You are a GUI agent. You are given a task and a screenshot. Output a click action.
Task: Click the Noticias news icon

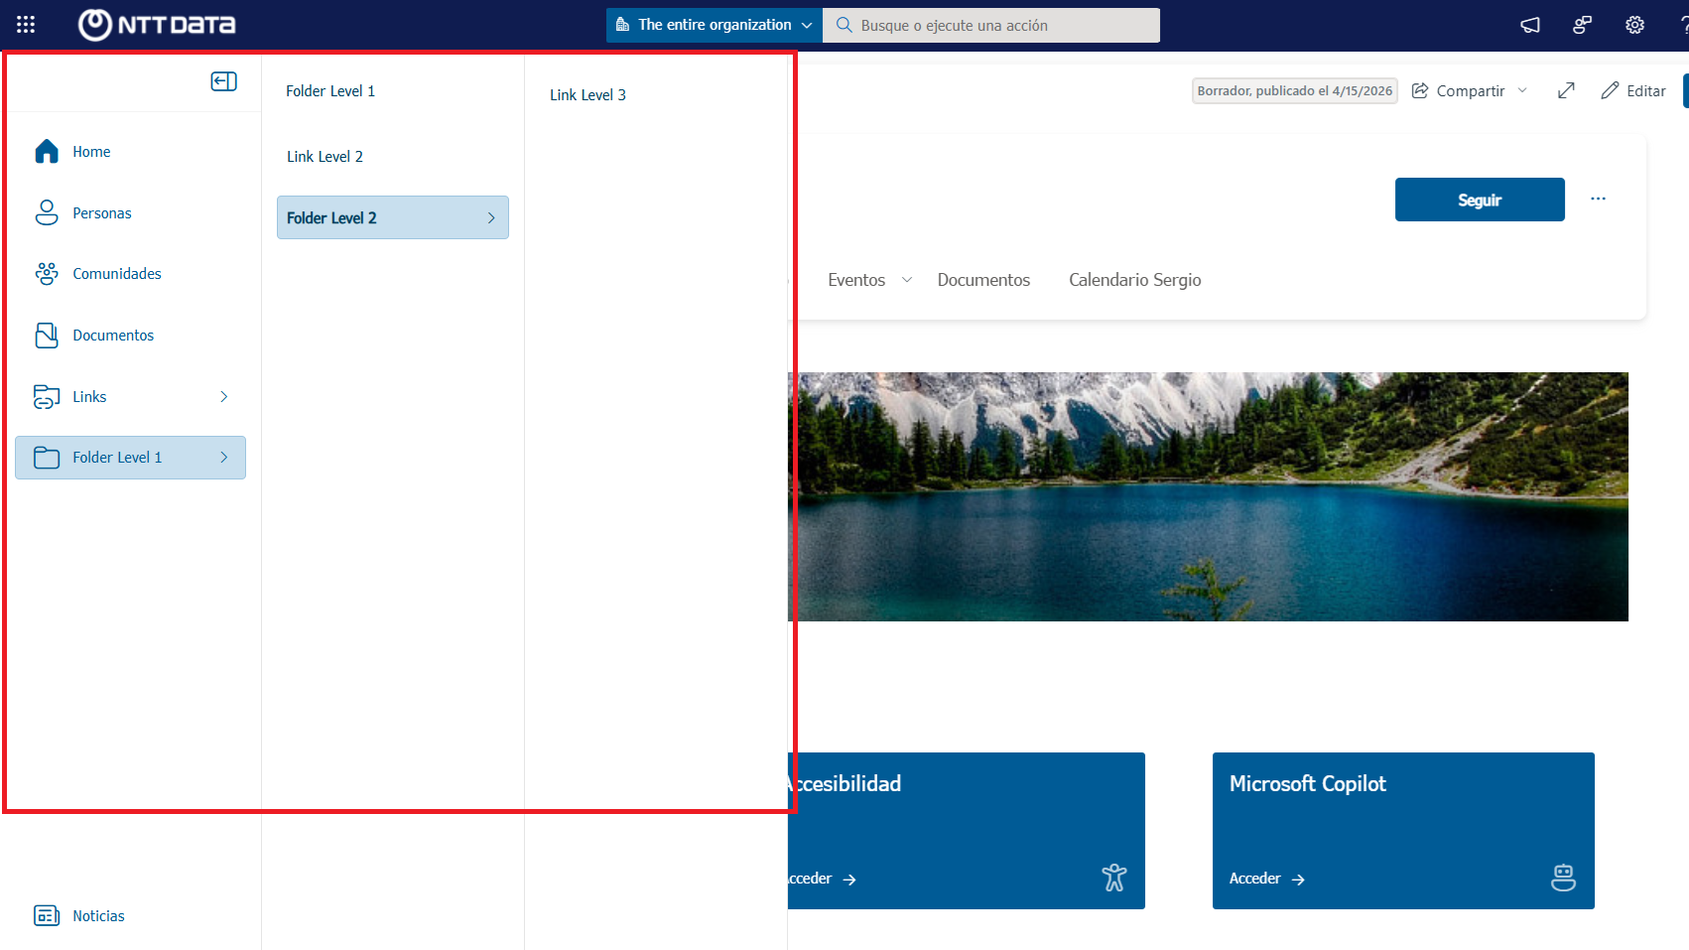coord(47,915)
